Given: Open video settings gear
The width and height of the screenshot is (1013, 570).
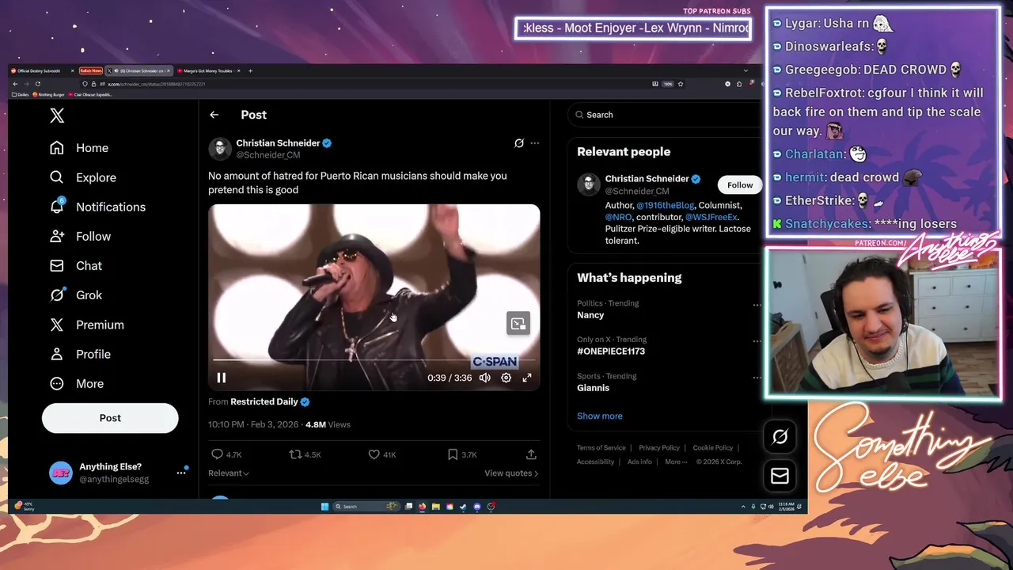Looking at the screenshot, I should [506, 378].
